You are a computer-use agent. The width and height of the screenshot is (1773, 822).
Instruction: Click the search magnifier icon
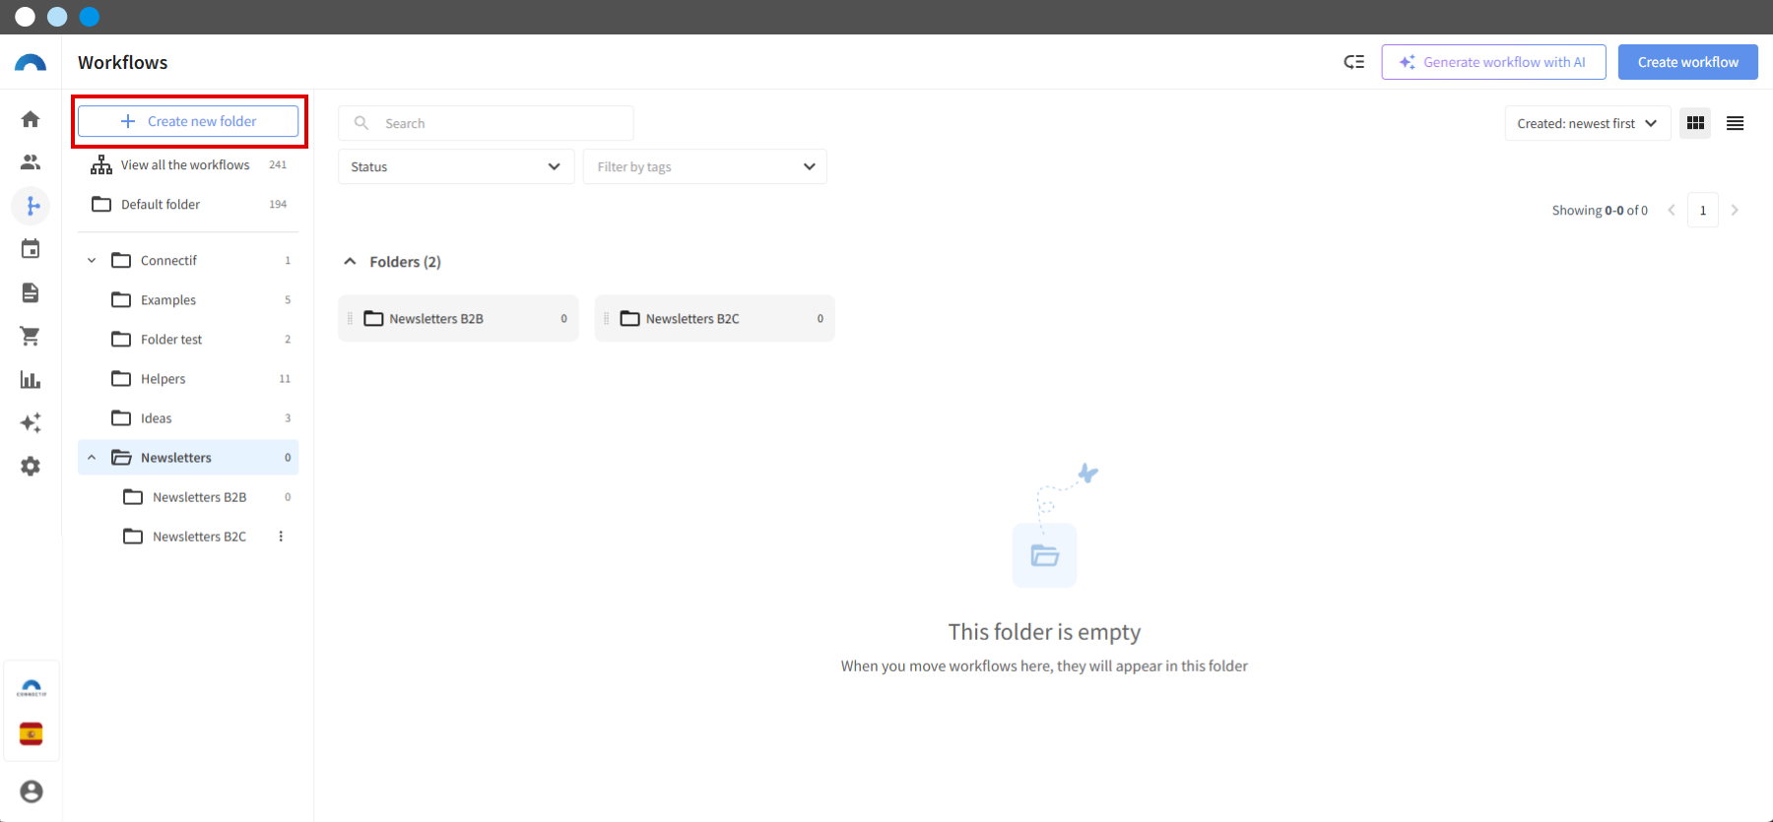coord(361,123)
